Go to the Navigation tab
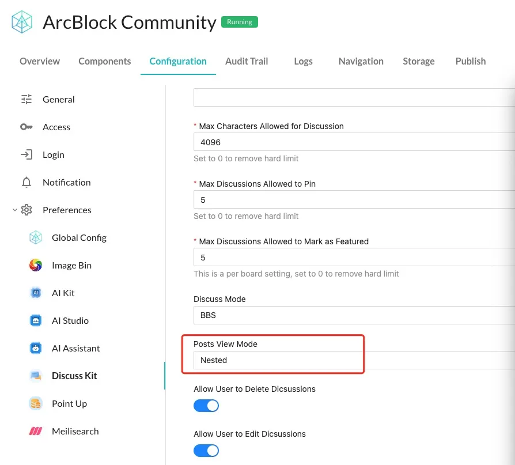515x465 pixels. click(361, 61)
